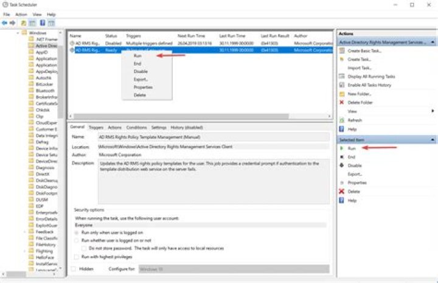Choose Run from the context menu
Image resolution: width=438 pixels, height=283 pixels.
pos(147,55)
